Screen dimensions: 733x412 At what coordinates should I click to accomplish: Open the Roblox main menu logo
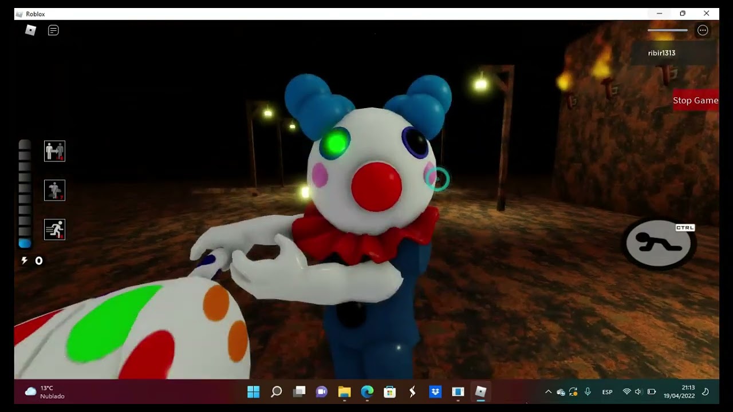click(x=31, y=30)
